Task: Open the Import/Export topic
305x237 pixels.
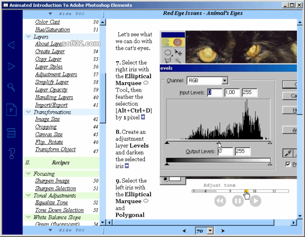Action: pos(51,105)
